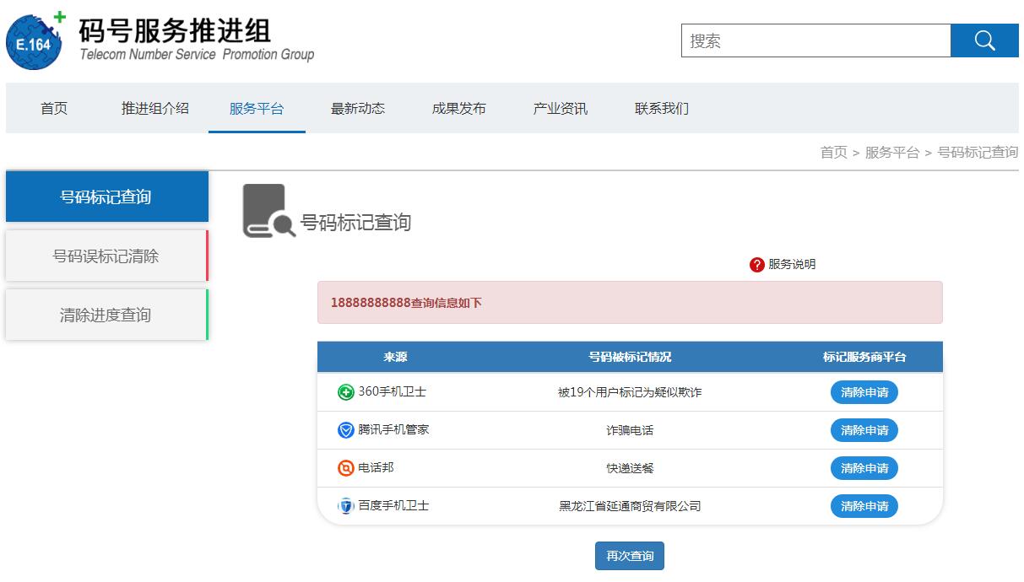Click the 360手机卫士 green icon

point(345,392)
